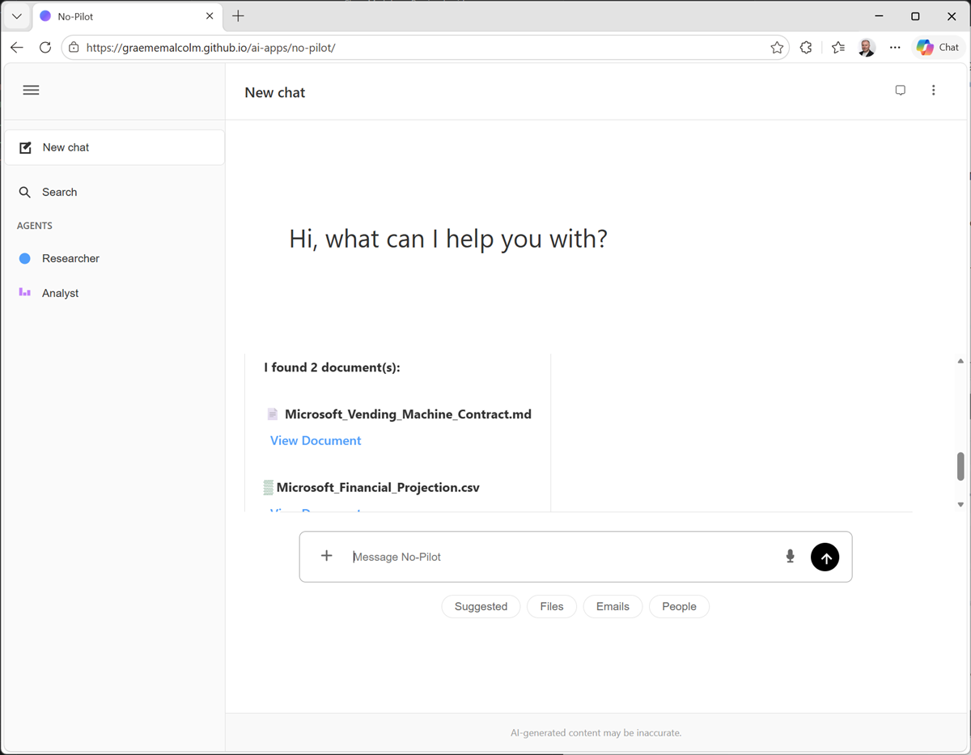Click the chat bubble icon in header
This screenshot has width=971, height=755.
click(x=900, y=91)
